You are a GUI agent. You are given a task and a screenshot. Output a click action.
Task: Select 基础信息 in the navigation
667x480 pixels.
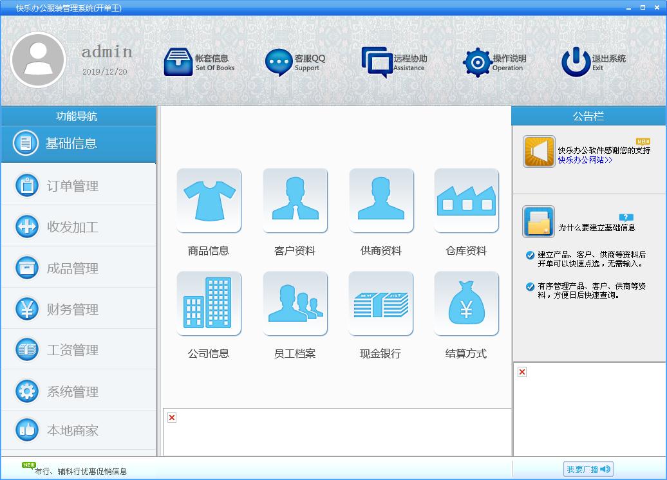tap(79, 143)
